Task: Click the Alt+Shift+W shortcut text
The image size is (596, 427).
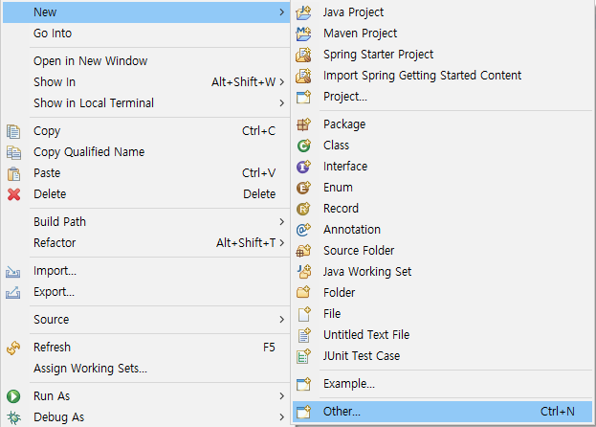Action: click(x=244, y=81)
